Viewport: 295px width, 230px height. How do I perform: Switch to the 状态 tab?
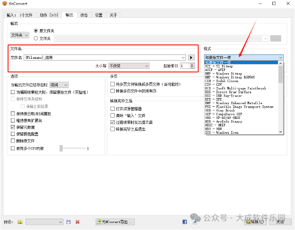(x=83, y=15)
